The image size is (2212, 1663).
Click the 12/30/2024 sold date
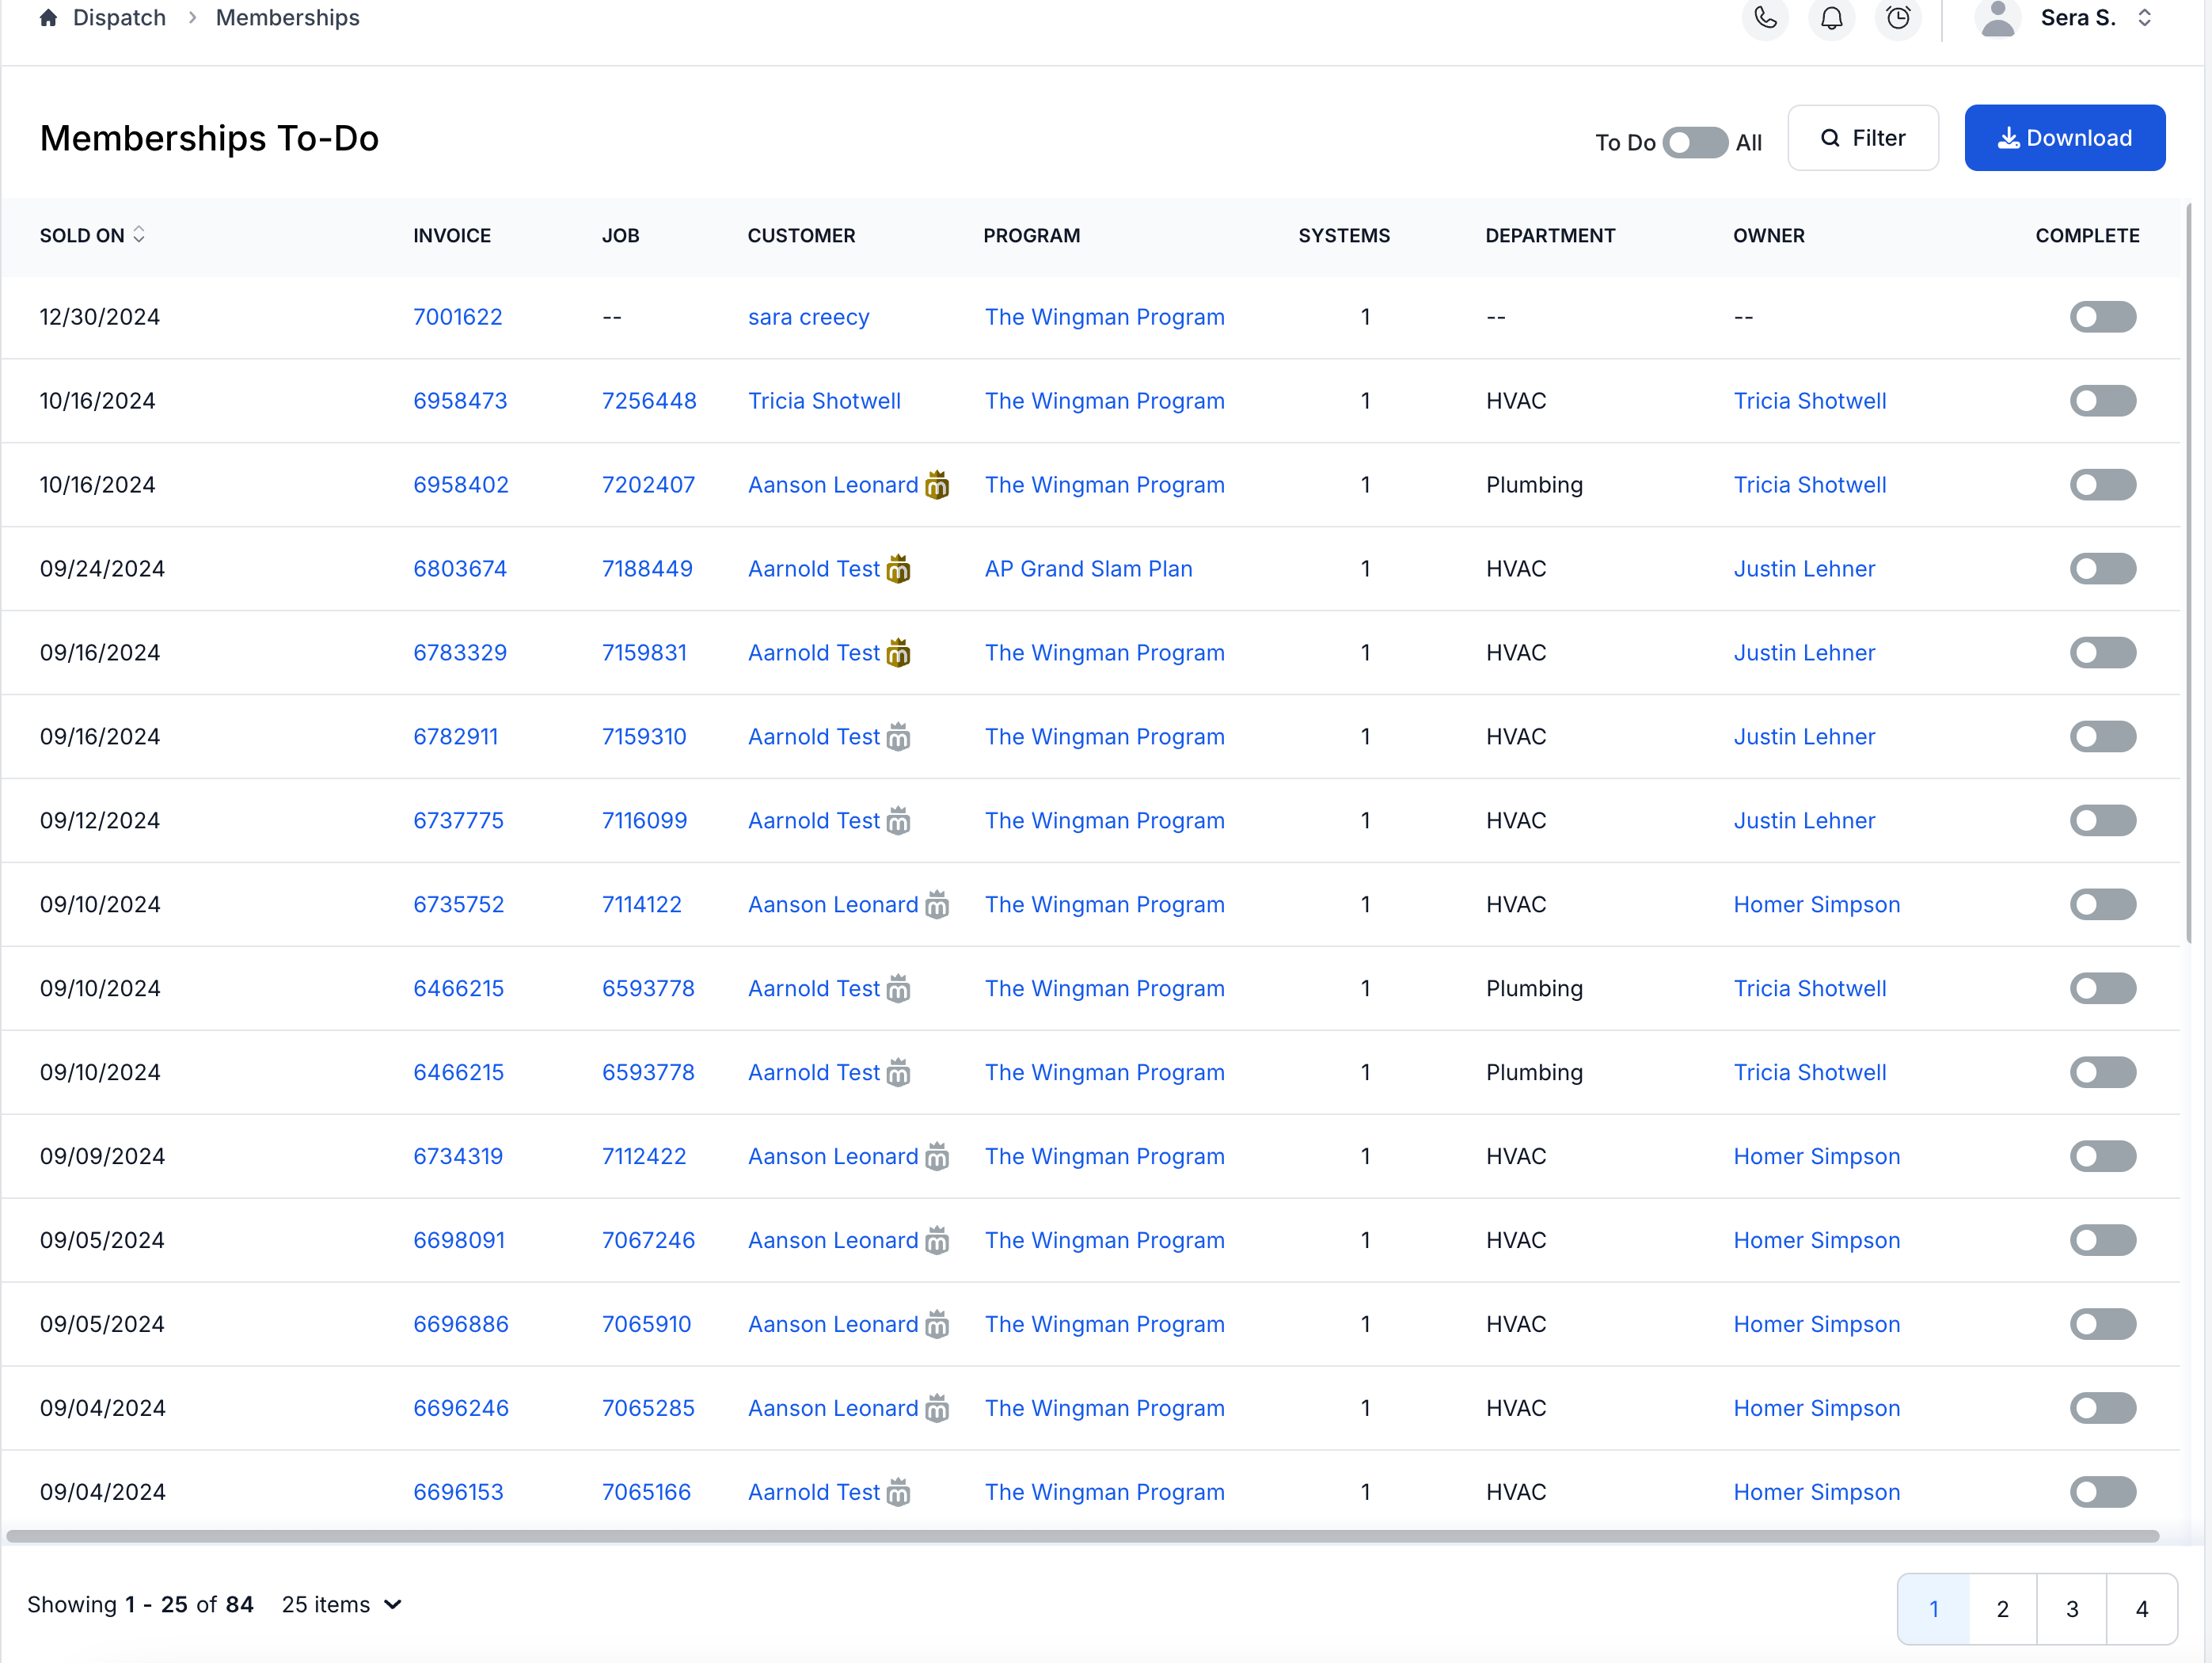click(100, 317)
